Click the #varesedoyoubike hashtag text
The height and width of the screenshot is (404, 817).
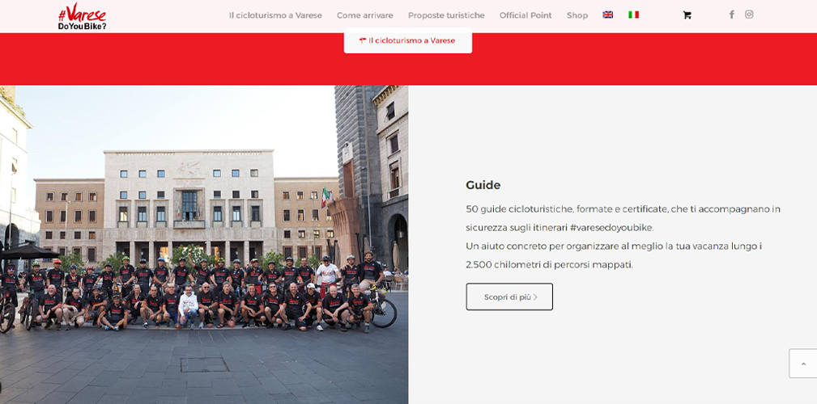[611, 228]
